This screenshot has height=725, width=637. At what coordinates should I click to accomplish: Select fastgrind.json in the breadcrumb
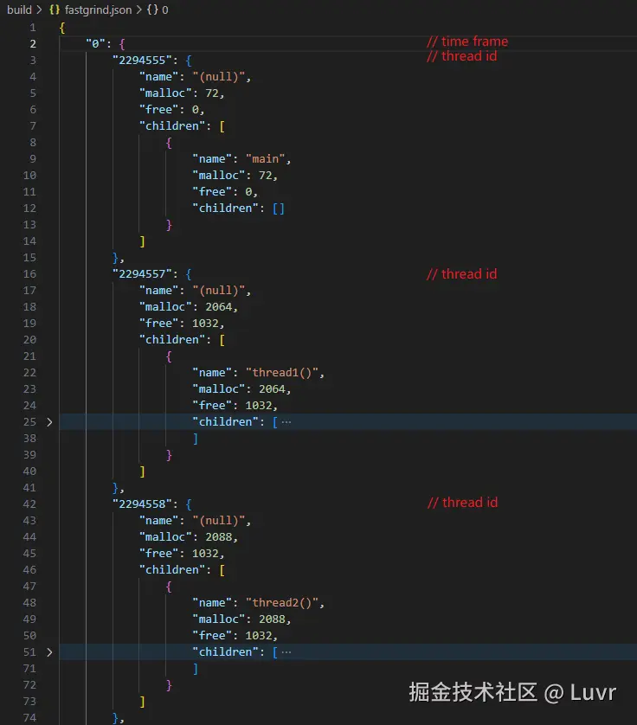(x=98, y=10)
